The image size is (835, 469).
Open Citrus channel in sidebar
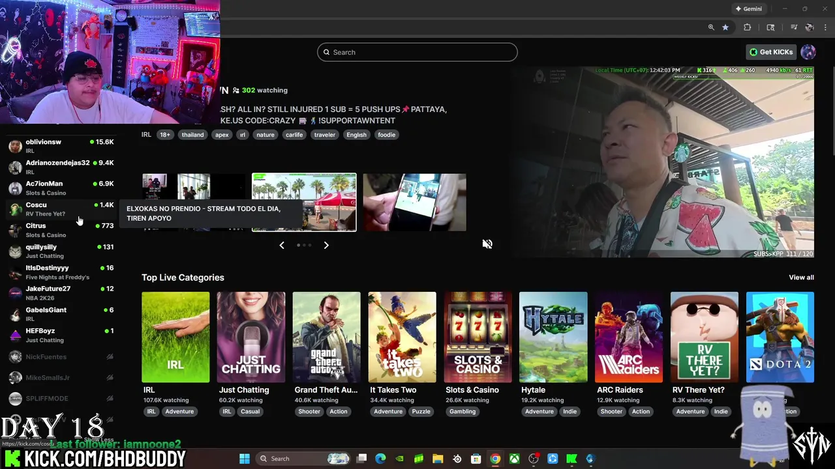tap(61, 230)
